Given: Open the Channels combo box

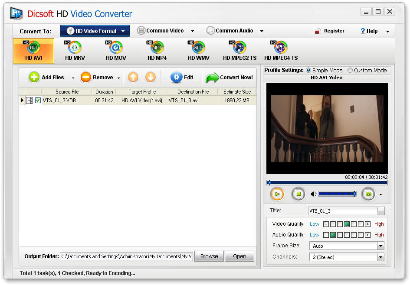Looking at the screenshot, I should click(x=347, y=257).
